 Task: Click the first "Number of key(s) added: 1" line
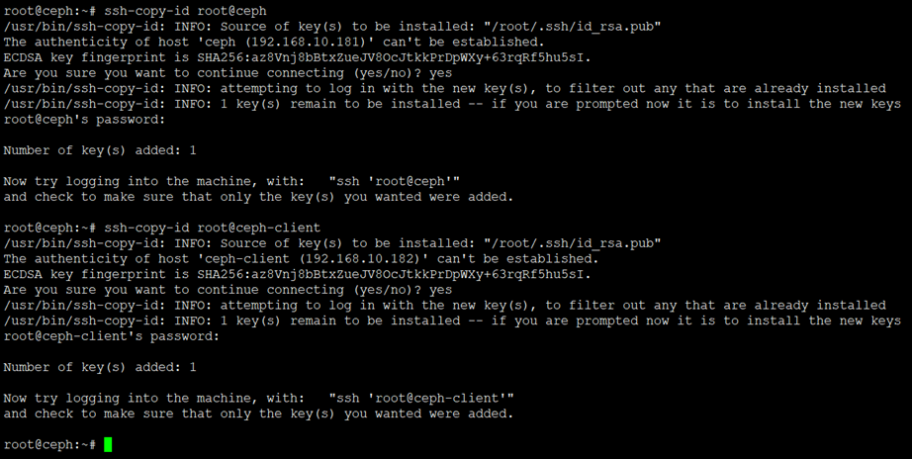tap(100, 150)
